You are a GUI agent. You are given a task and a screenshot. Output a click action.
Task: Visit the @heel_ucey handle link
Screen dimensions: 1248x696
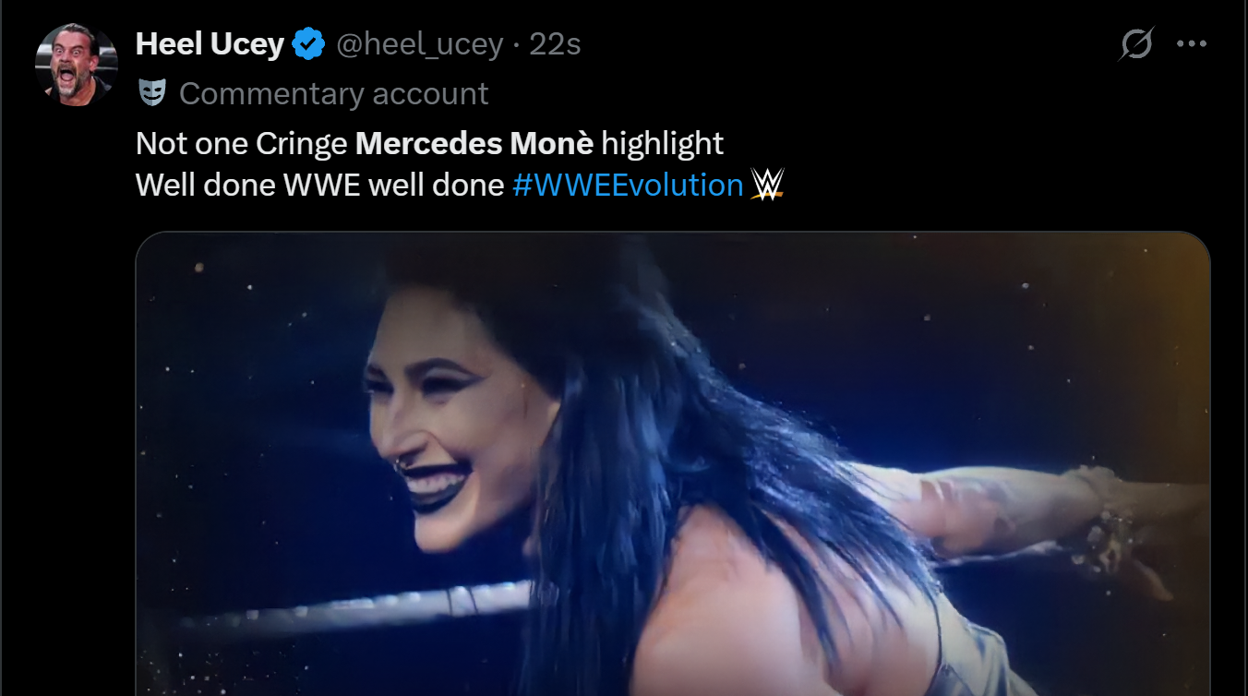click(420, 43)
